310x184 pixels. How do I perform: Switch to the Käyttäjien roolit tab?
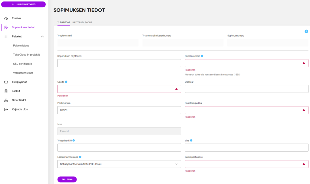point(82,22)
